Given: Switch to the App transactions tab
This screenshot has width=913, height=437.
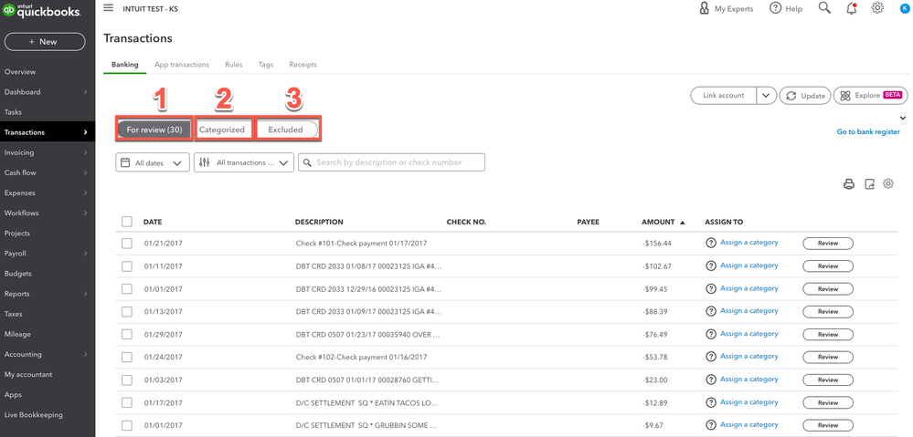Looking at the screenshot, I should [182, 65].
